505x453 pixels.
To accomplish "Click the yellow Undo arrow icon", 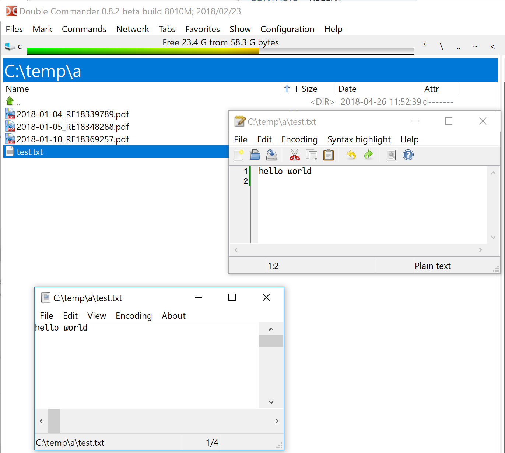I will coord(351,155).
